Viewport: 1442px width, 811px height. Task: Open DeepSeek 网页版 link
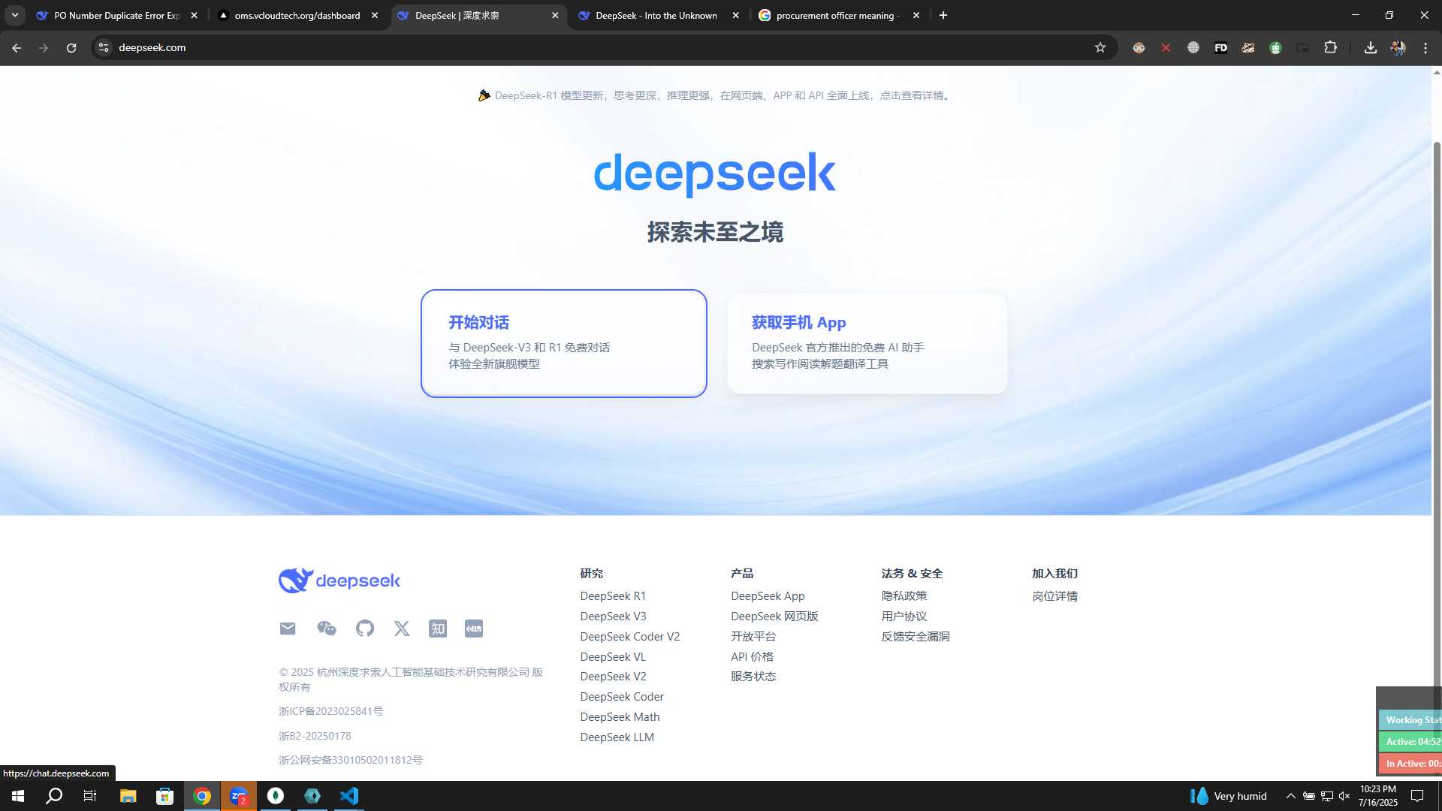coord(774,617)
